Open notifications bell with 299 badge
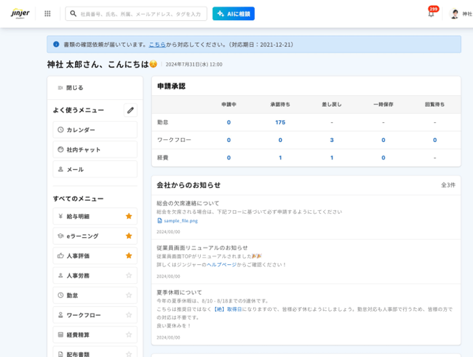This screenshot has width=473, height=357. (x=431, y=14)
